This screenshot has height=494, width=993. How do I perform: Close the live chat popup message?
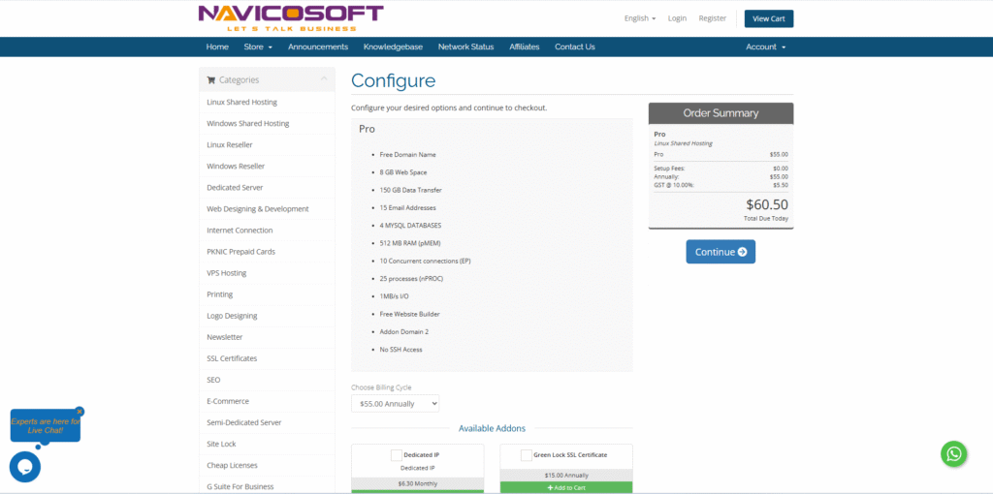click(x=80, y=412)
